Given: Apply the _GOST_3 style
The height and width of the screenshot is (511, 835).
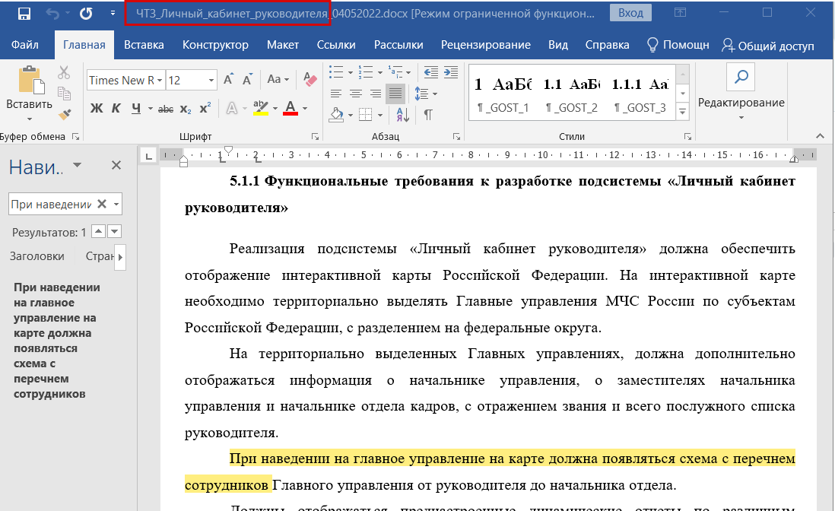Looking at the screenshot, I should tap(640, 96).
